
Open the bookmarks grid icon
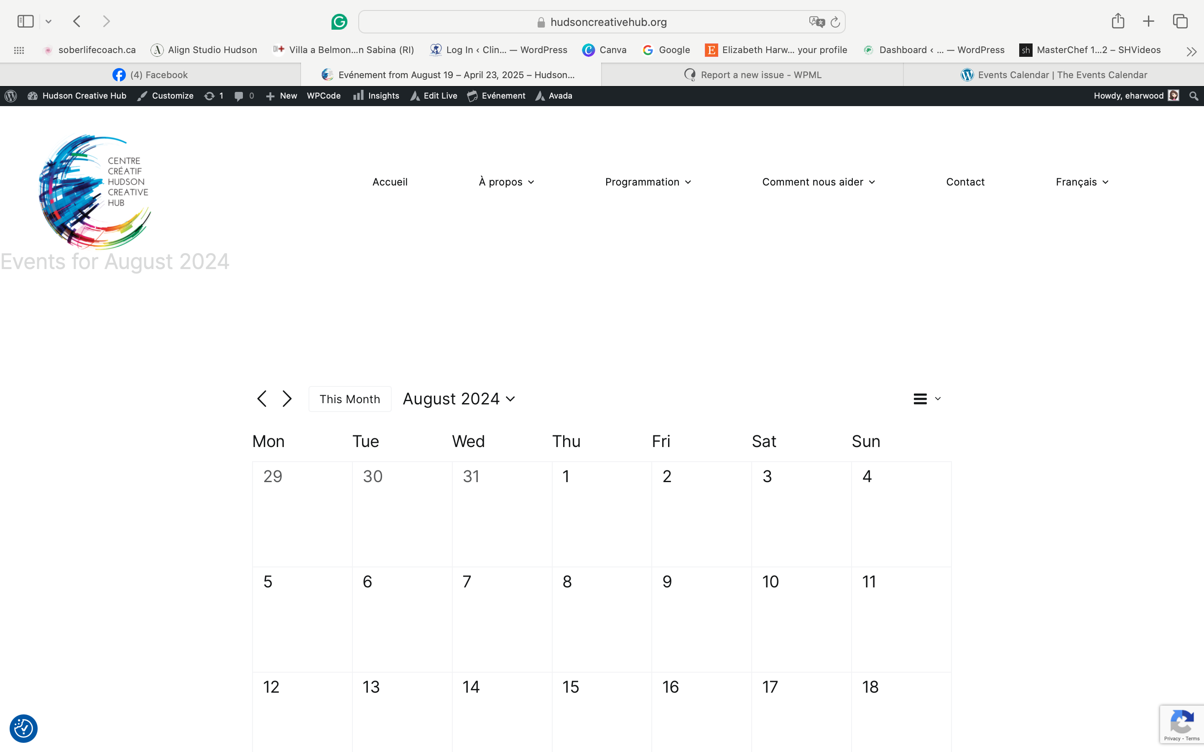[19, 50]
